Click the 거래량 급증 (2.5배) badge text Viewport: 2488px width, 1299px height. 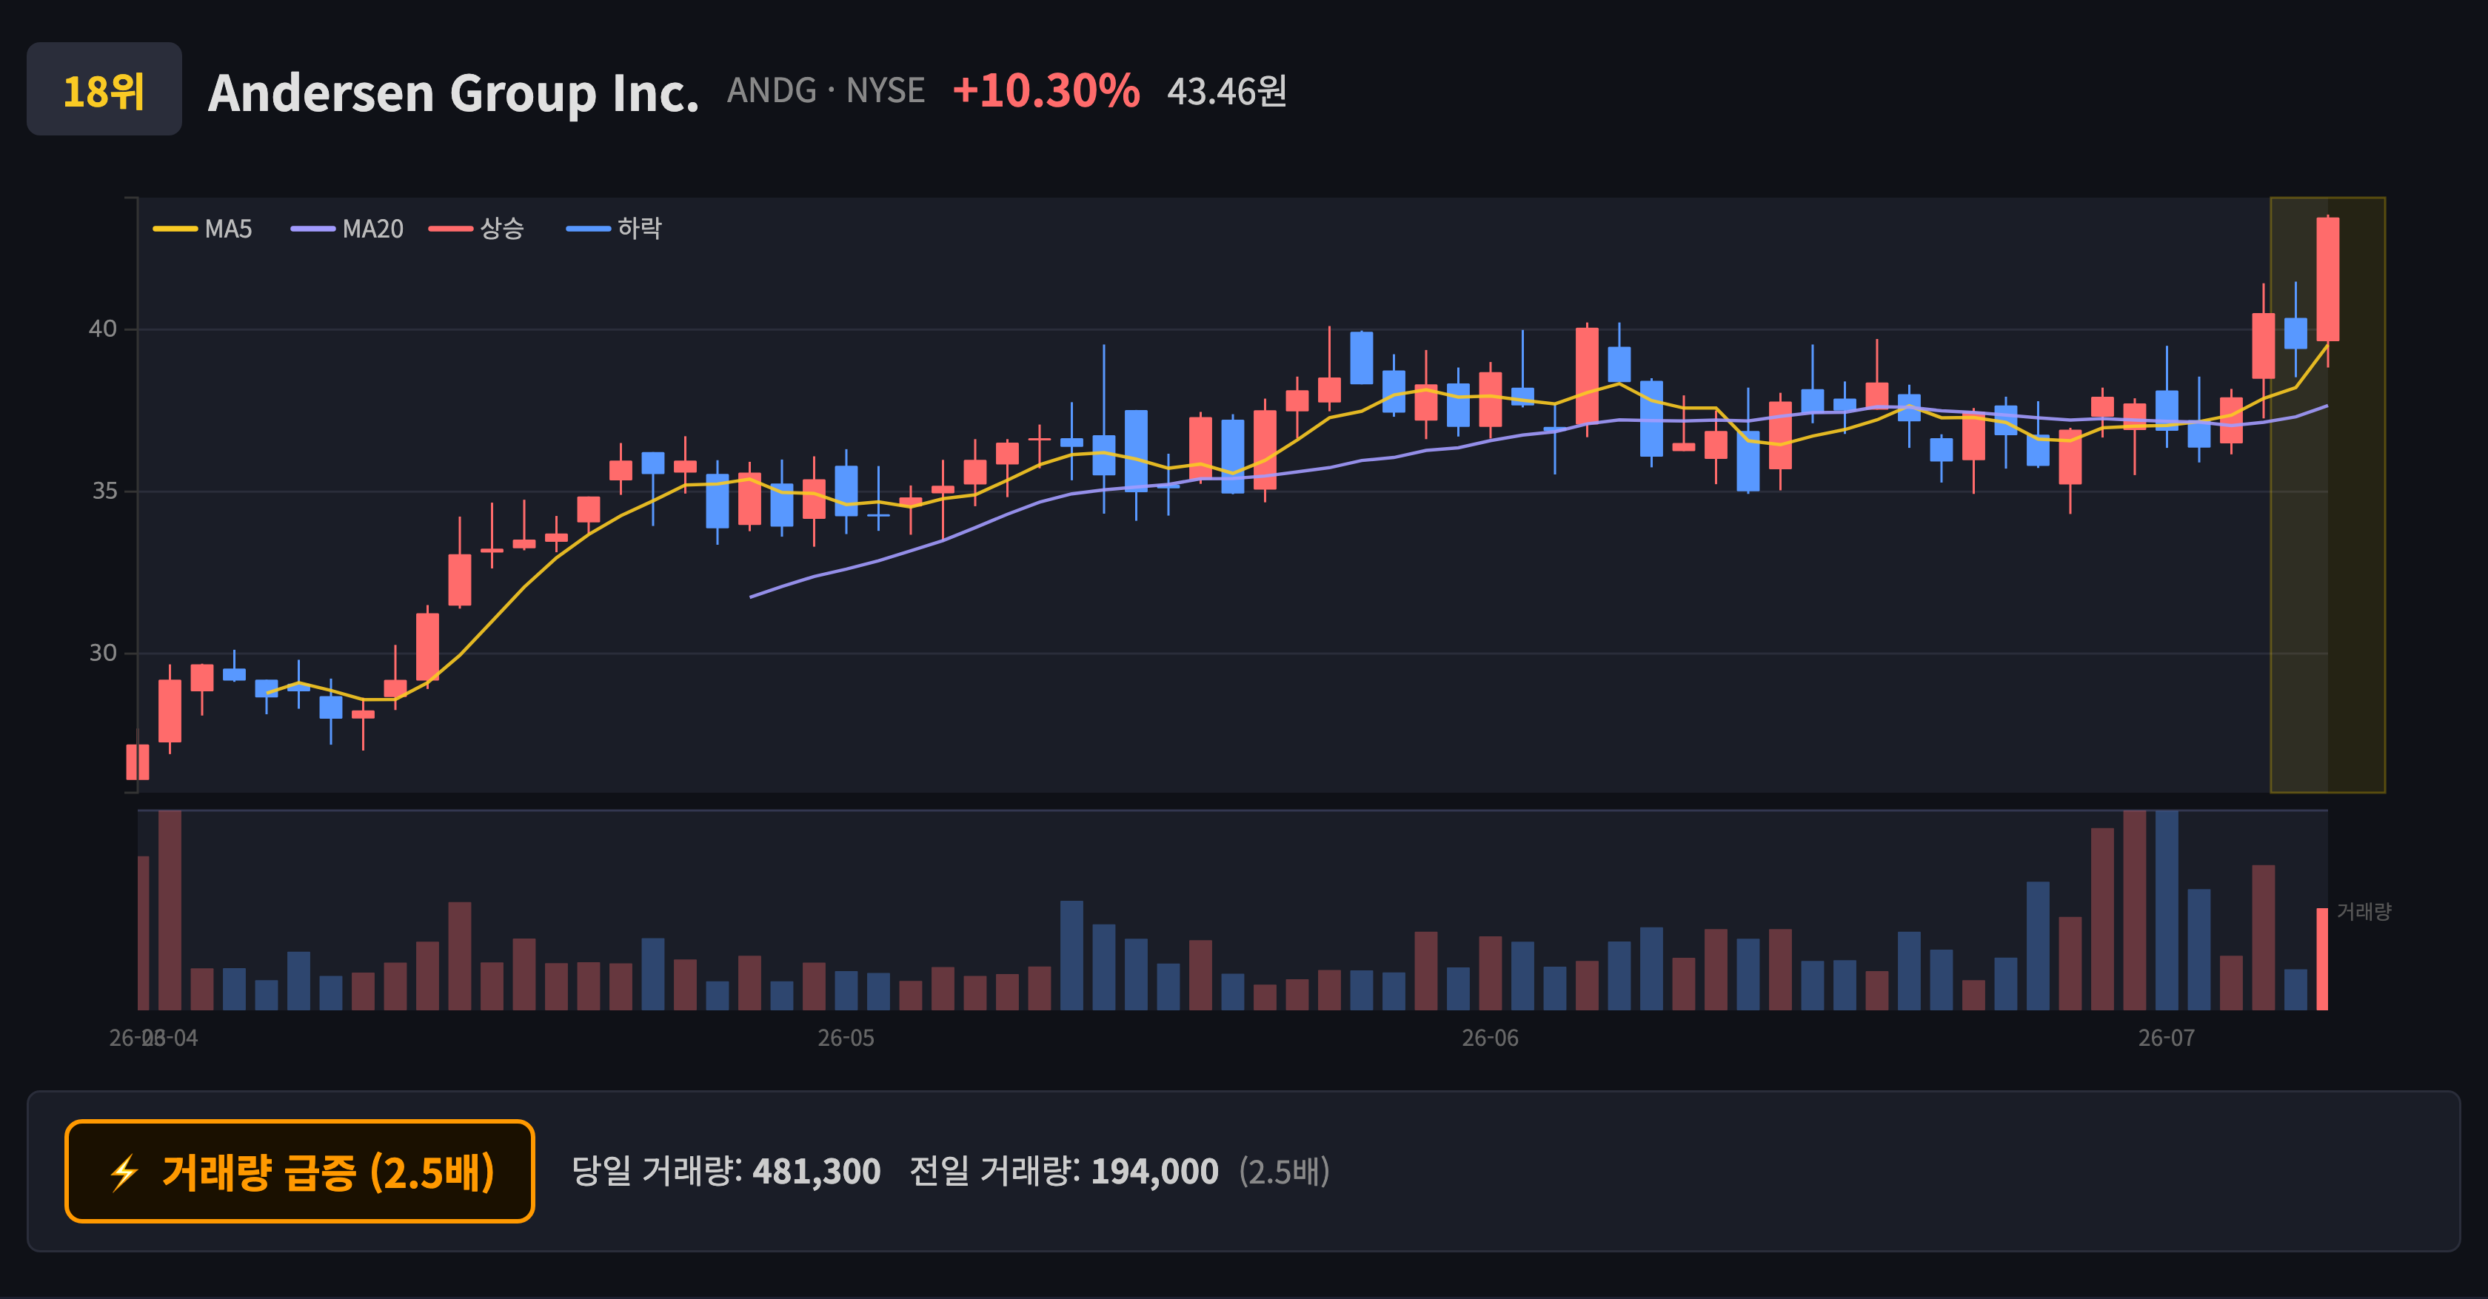tap(328, 1172)
